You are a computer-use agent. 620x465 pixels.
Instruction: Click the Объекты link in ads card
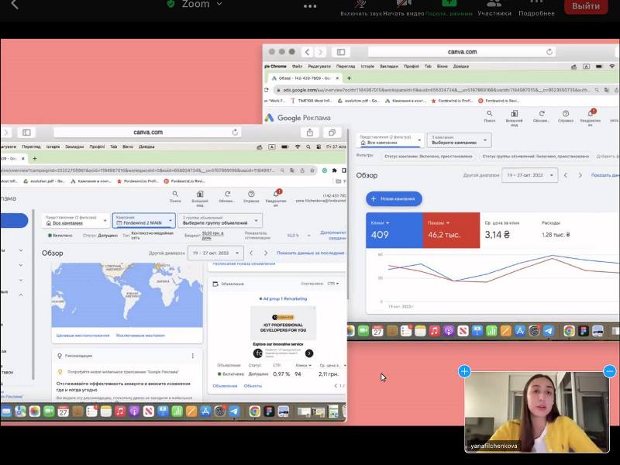[x=253, y=385]
